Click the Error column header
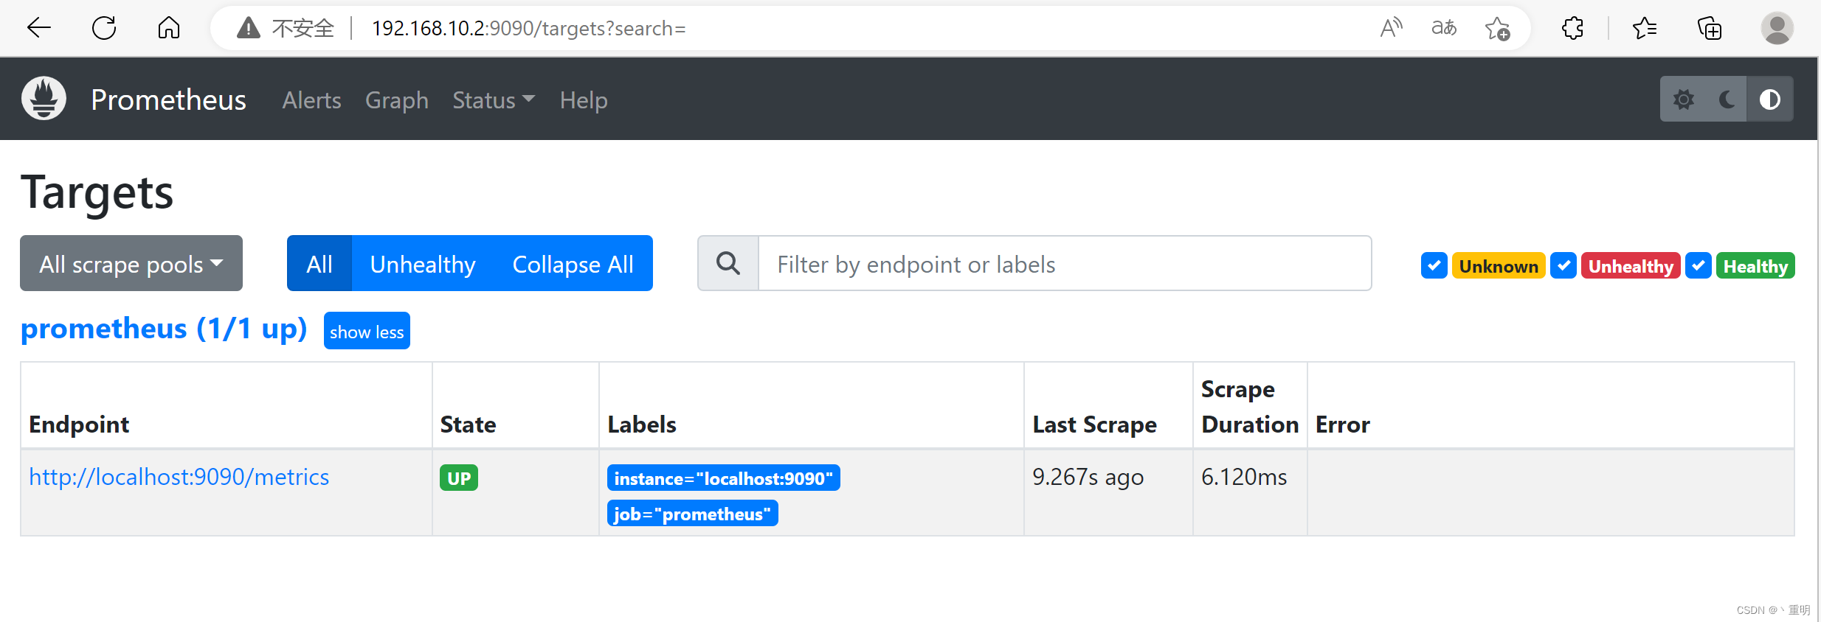The height and width of the screenshot is (622, 1821). tap(1343, 424)
